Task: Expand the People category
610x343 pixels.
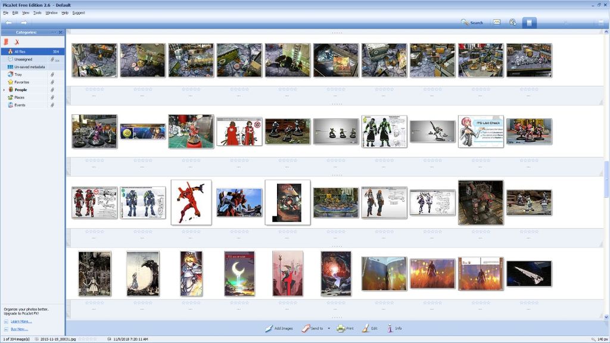Action: [x=4, y=89]
